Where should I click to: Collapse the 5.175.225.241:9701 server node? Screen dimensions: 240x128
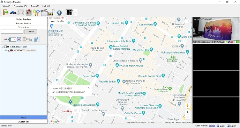point(3,47)
